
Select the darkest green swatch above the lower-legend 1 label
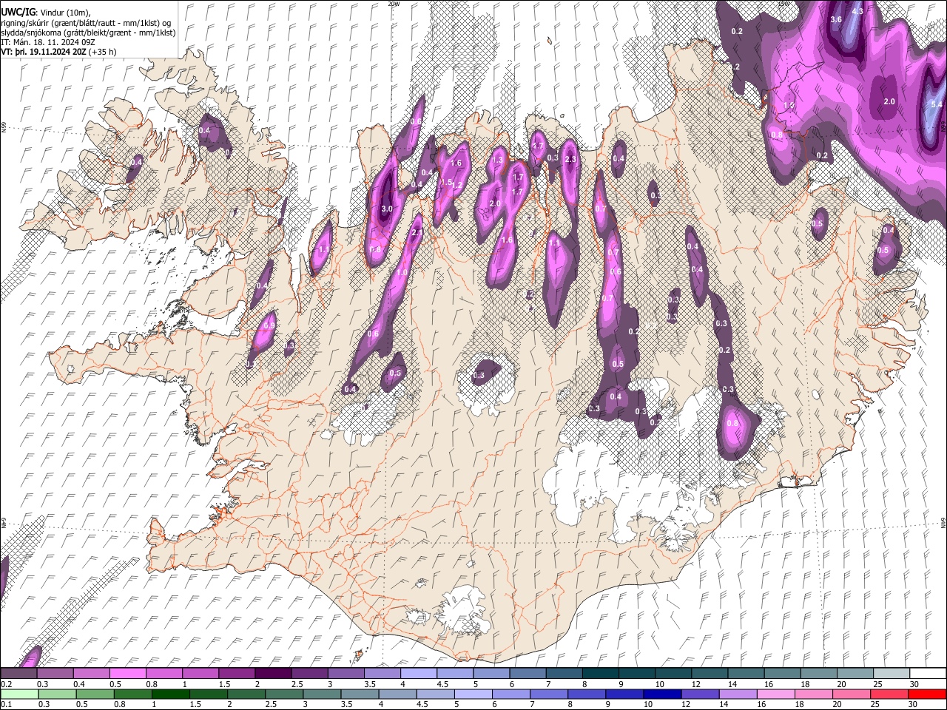click(171, 694)
